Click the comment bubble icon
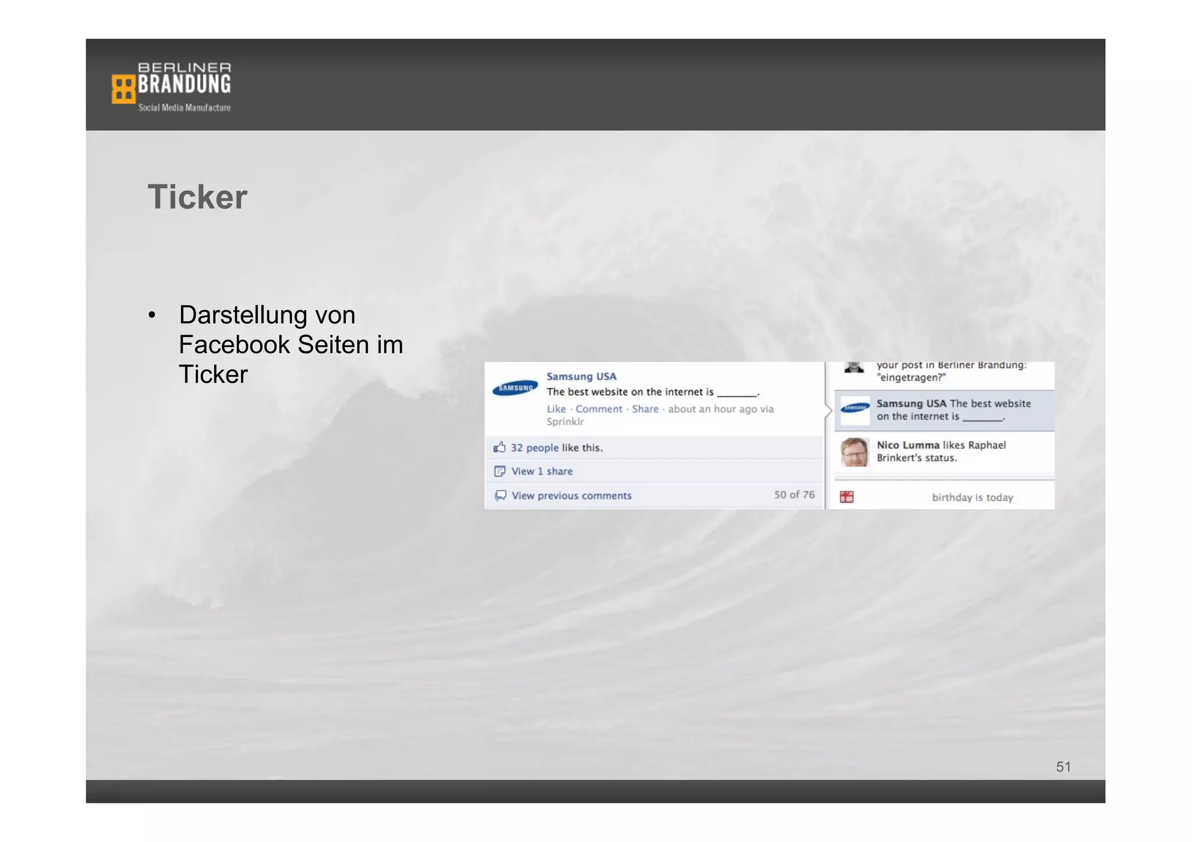1192x842 pixels. click(500, 496)
